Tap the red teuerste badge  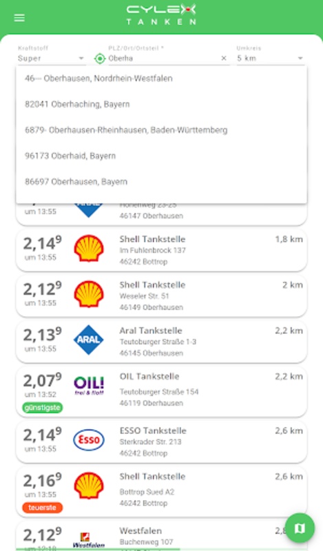42,508
